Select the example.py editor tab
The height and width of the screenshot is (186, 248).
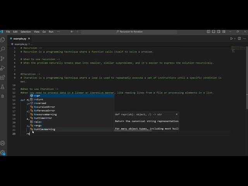[x=20, y=38]
